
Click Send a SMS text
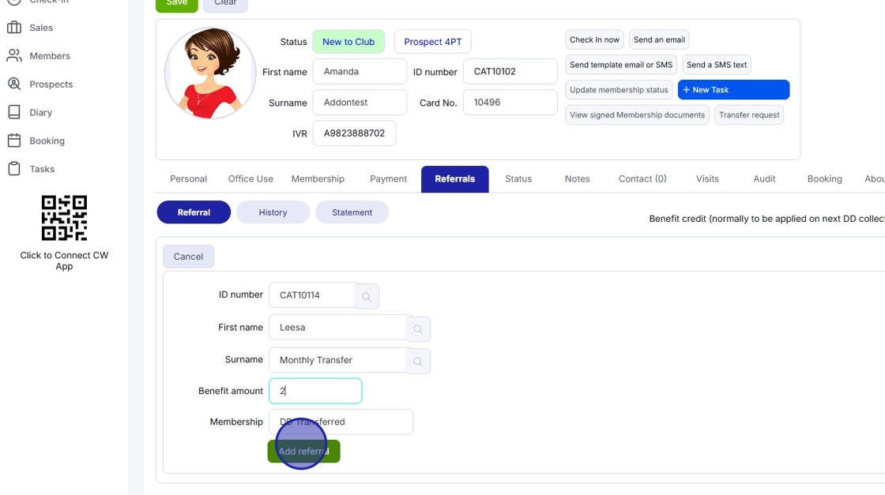point(717,65)
